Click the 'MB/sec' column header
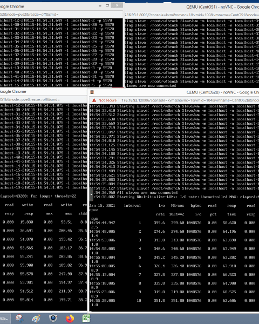Screen dimensions: 259x324 point(178,206)
